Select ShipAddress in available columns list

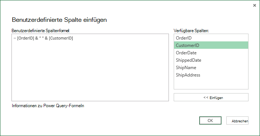[211, 75]
